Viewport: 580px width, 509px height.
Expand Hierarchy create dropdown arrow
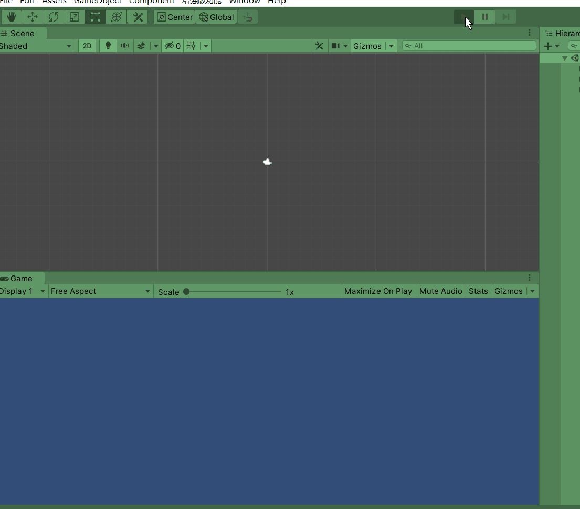557,46
